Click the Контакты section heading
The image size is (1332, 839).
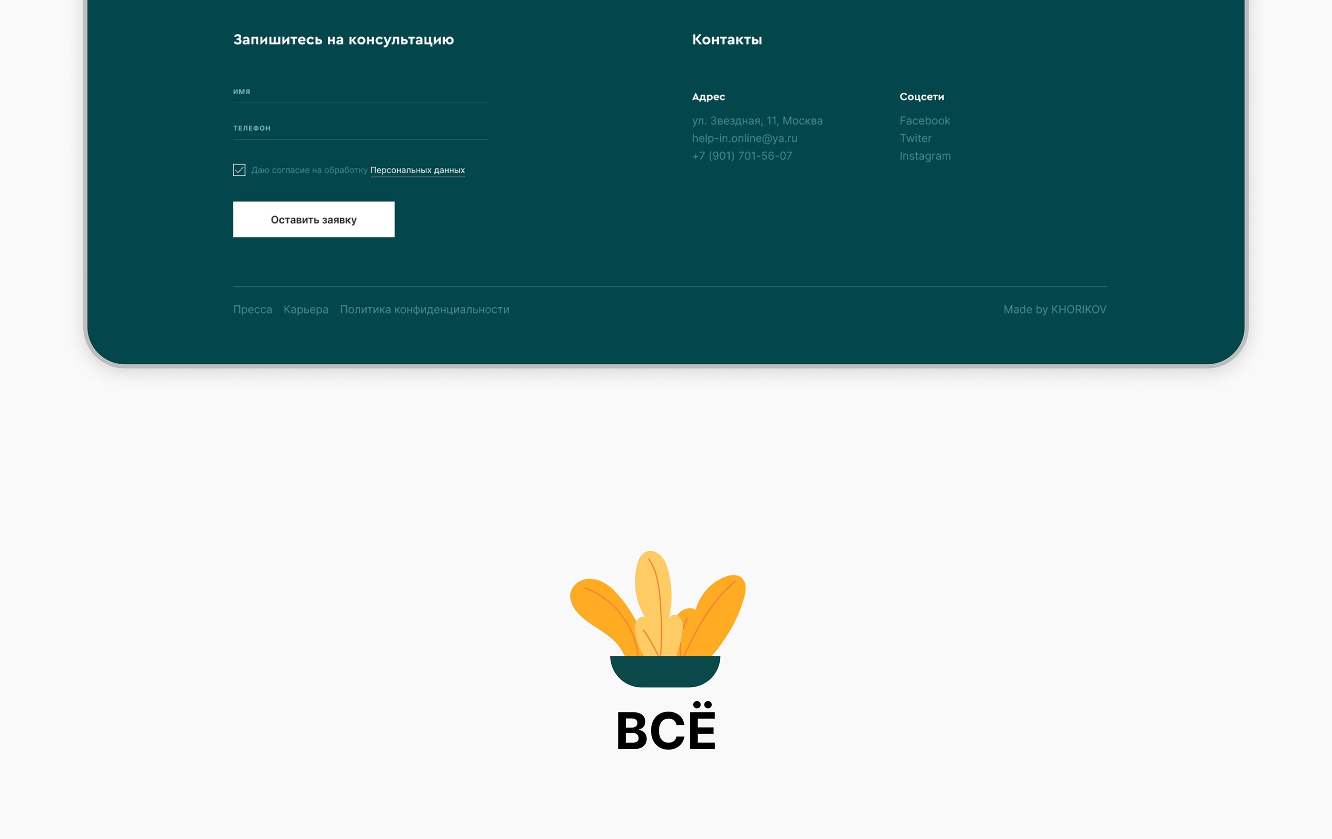727,40
